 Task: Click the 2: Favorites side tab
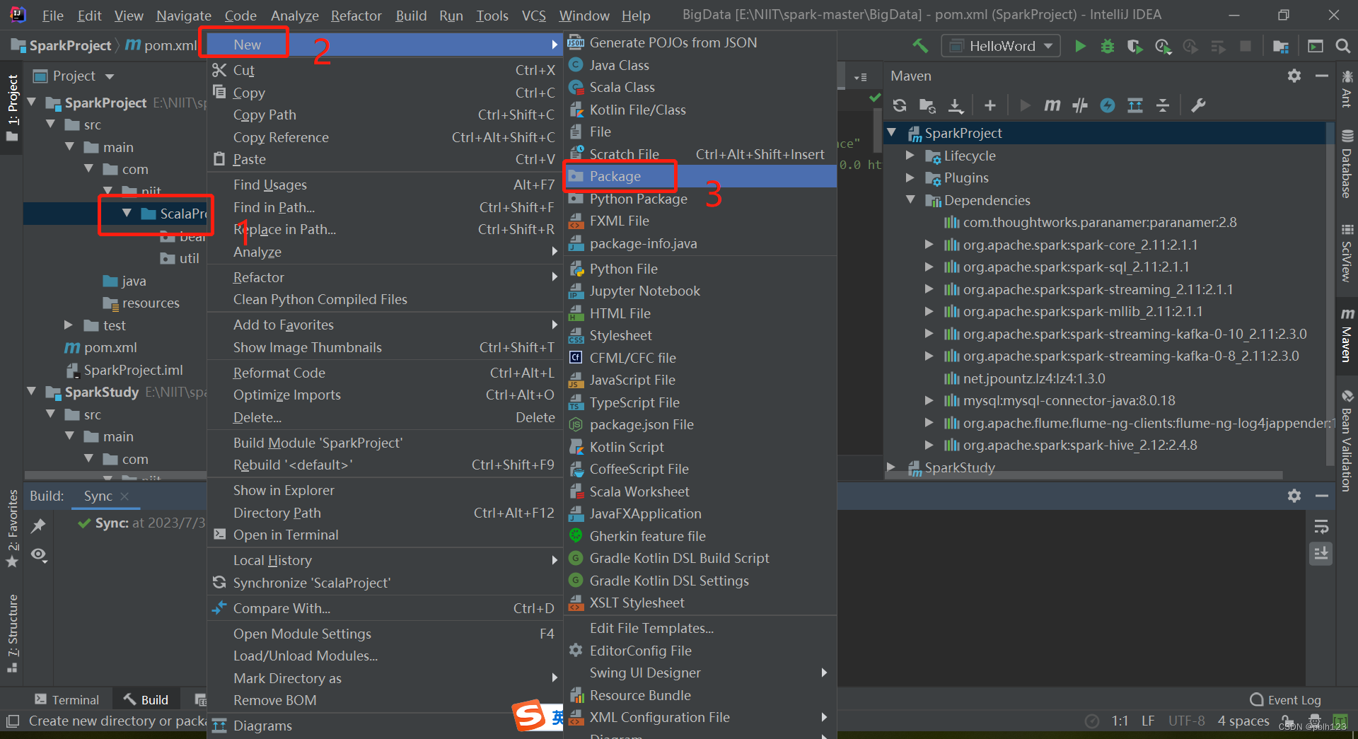[13, 528]
